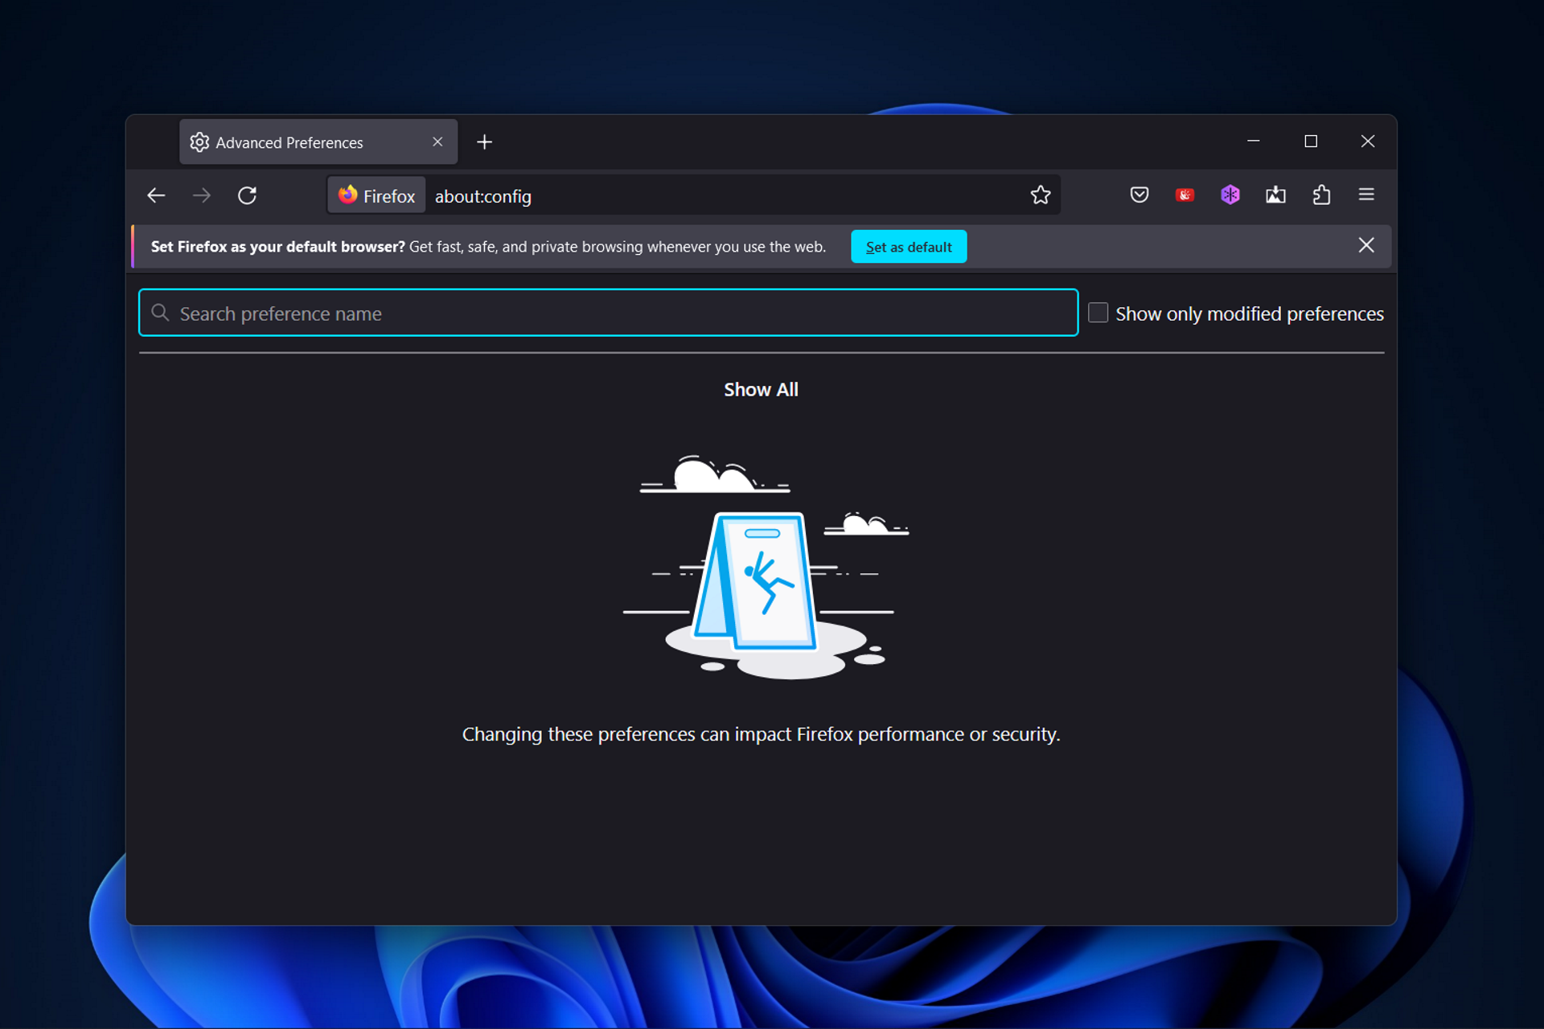Bookmark this page with the star icon
The height and width of the screenshot is (1029, 1544).
pyautogui.click(x=1041, y=195)
